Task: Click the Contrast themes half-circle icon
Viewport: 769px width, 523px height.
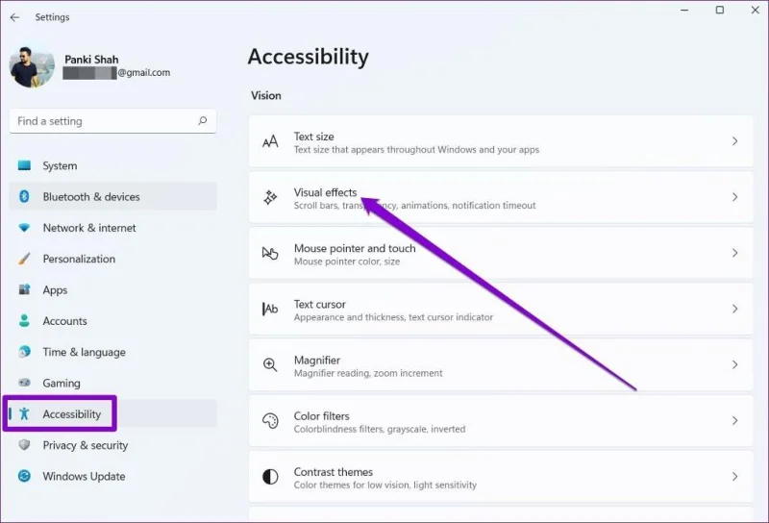Action: [x=270, y=477]
